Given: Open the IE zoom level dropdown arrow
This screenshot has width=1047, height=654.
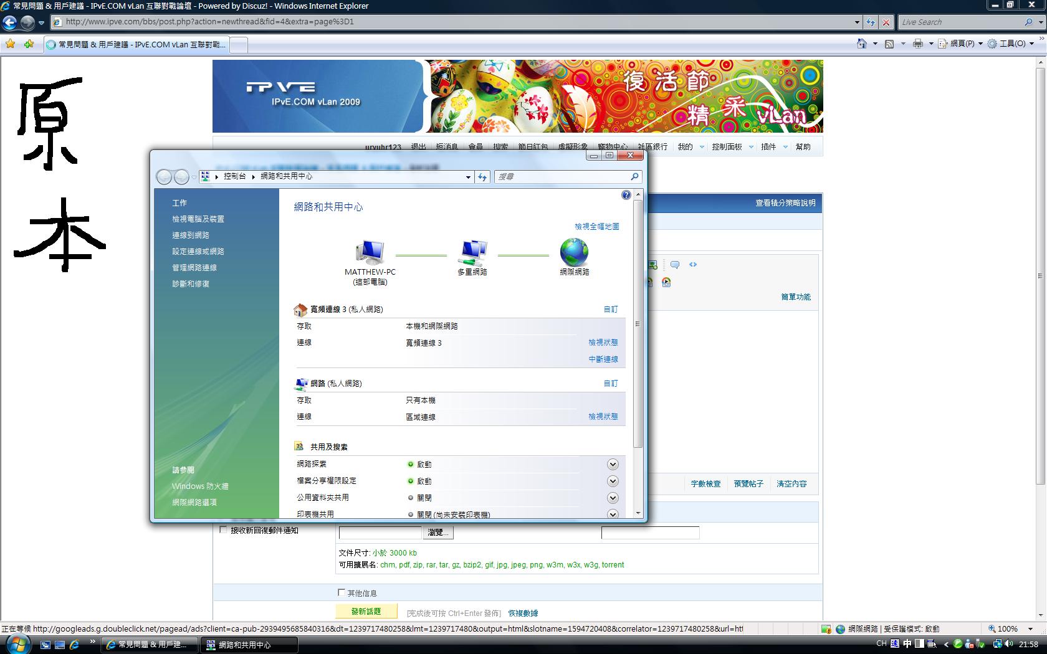Looking at the screenshot, I should (1030, 629).
